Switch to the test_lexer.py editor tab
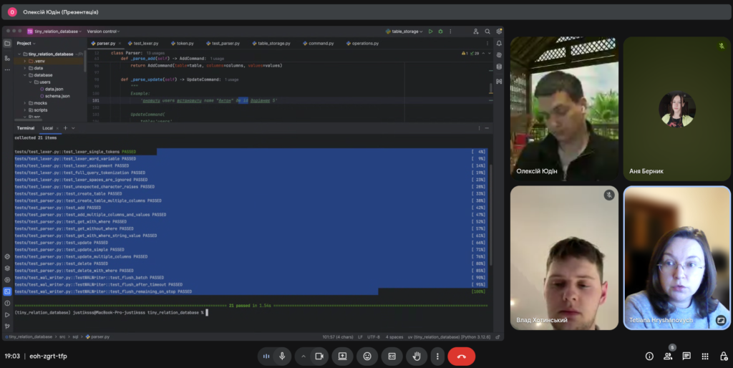Screen dimensions: 733x368 [146, 43]
